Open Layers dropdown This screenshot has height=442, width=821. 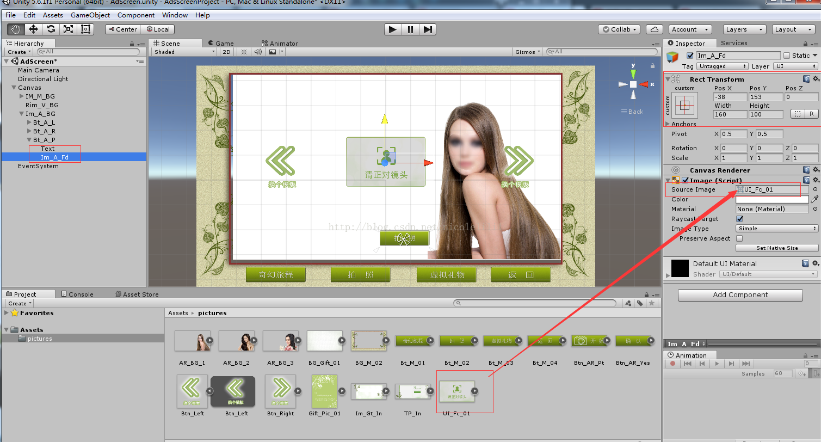coord(744,29)
